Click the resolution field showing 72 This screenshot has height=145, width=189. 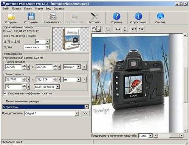[x=14, y=86]
